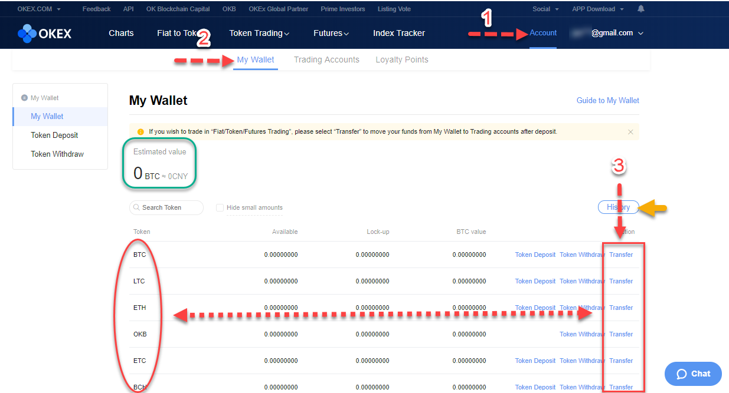The width and height of the screenshot is (729, 393).
Task: Open the notification bell icon
Action: coord(641,9)
